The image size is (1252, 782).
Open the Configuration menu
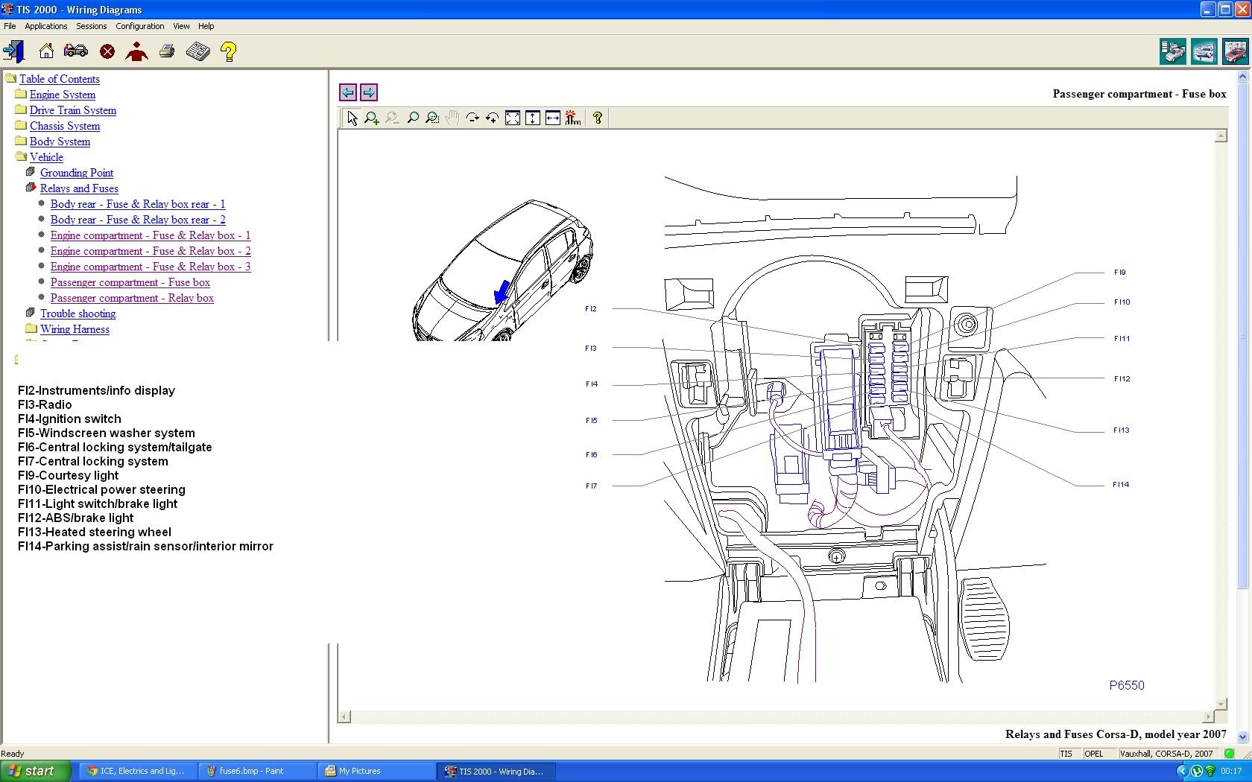[x=140, y=26]
